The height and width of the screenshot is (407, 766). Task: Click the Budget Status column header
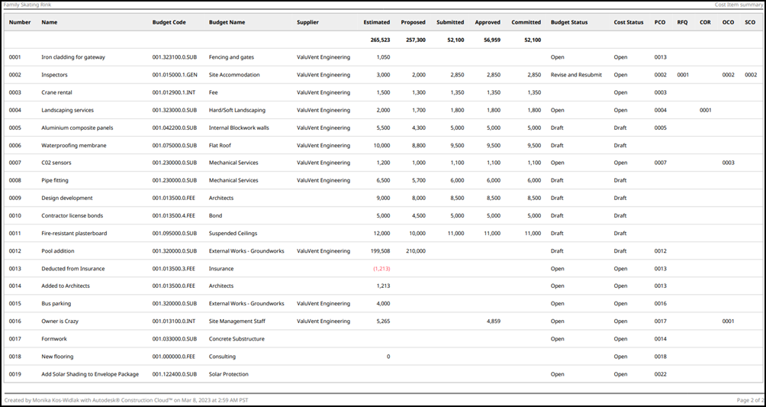point(569,22)
